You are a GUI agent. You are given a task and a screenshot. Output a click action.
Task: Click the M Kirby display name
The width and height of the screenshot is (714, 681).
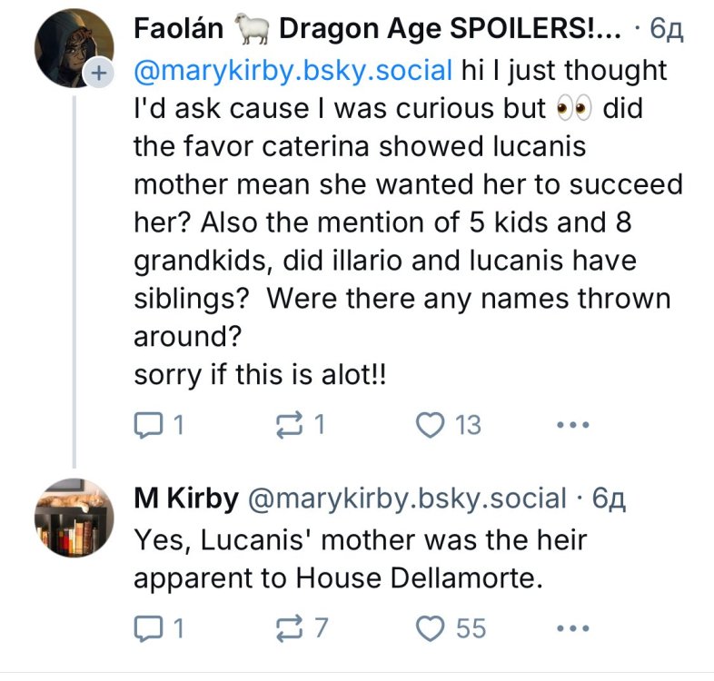coord(185,498)
